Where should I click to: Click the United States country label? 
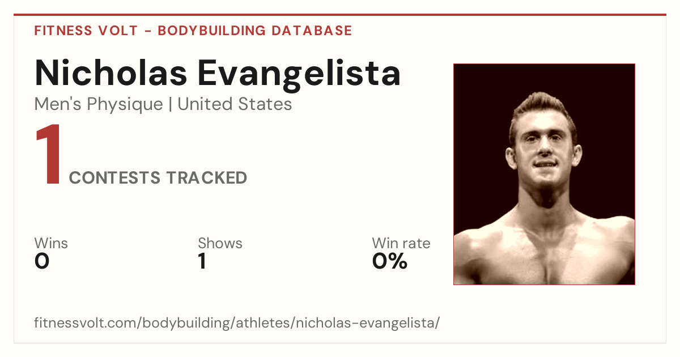235,104
